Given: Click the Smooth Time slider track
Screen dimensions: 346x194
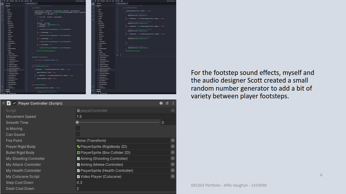Looking at the screenshot, I should 118,122.
